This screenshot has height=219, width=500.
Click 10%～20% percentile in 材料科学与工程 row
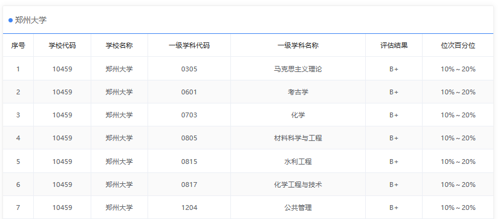(458, 138)
